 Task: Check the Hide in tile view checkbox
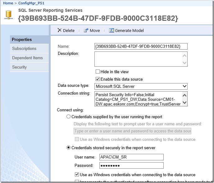98,72
